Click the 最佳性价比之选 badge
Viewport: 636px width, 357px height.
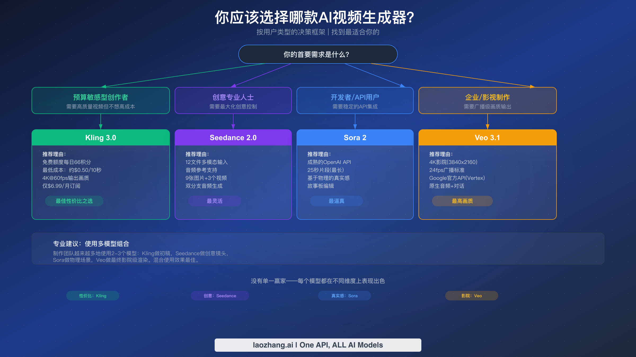(74, 201)
